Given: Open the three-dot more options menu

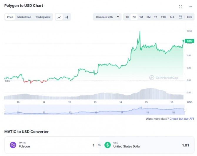Looking at the screenshot, I should (x=190, y=7).
